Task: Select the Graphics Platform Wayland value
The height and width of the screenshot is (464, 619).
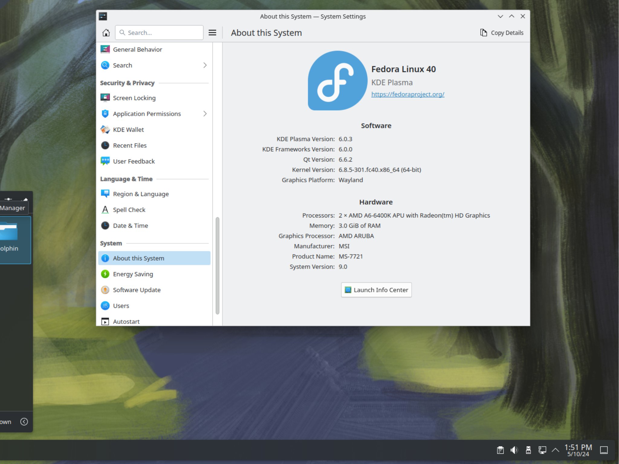Action: pos(351,180)
